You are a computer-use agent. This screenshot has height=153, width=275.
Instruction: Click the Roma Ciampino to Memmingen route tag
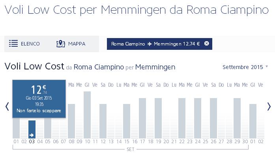(x=159, y=44)
